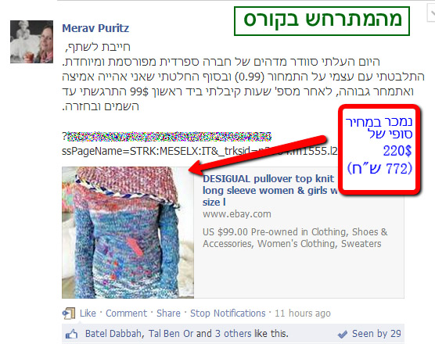Open the Desigual sweater photo
This screenshot has width=435, height=344.
128,232
